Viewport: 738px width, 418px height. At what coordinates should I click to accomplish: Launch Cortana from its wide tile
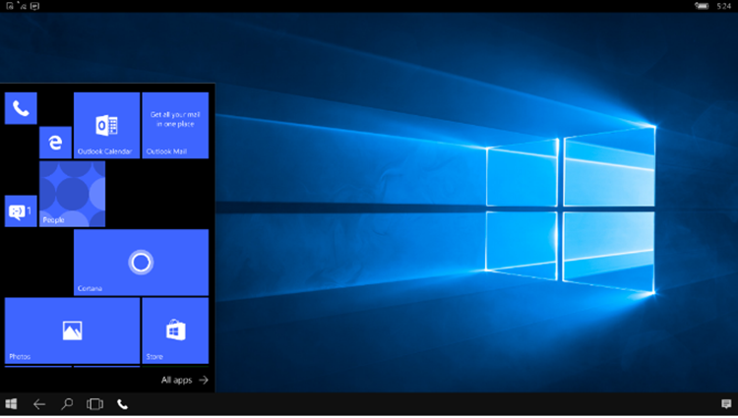coord(141,262)
